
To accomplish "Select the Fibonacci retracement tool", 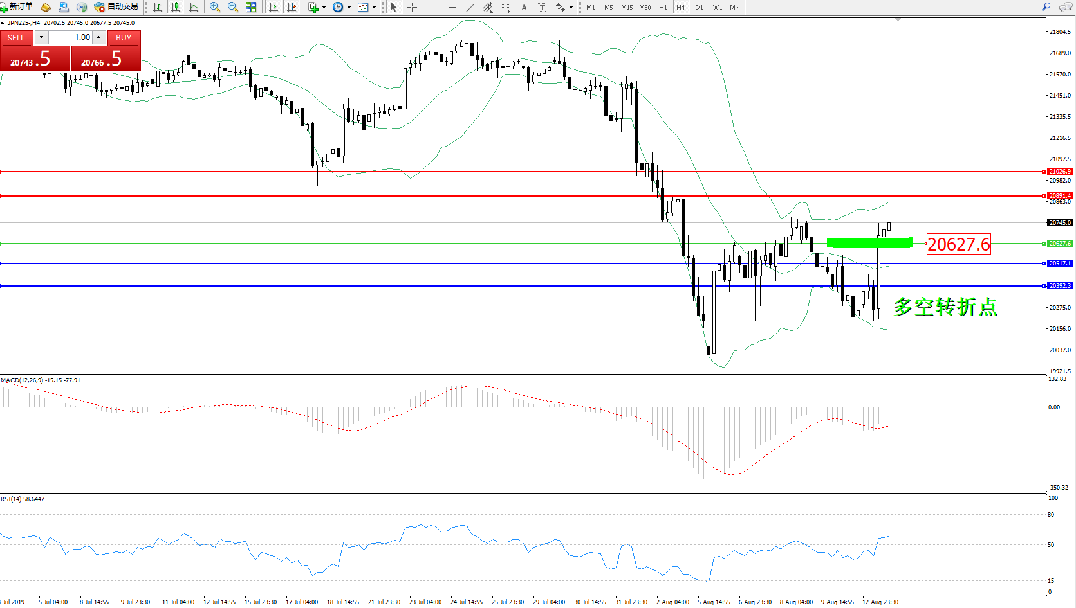I will click(506, 7).
